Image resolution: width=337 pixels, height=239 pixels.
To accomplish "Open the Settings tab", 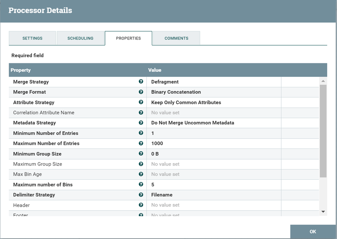I will tap(32, 38).
